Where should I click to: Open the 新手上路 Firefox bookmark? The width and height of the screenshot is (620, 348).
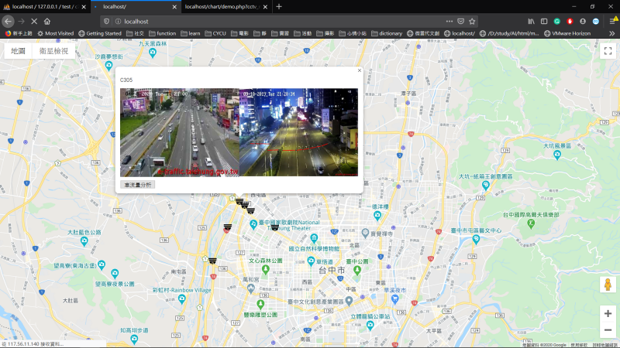(19, 33)
